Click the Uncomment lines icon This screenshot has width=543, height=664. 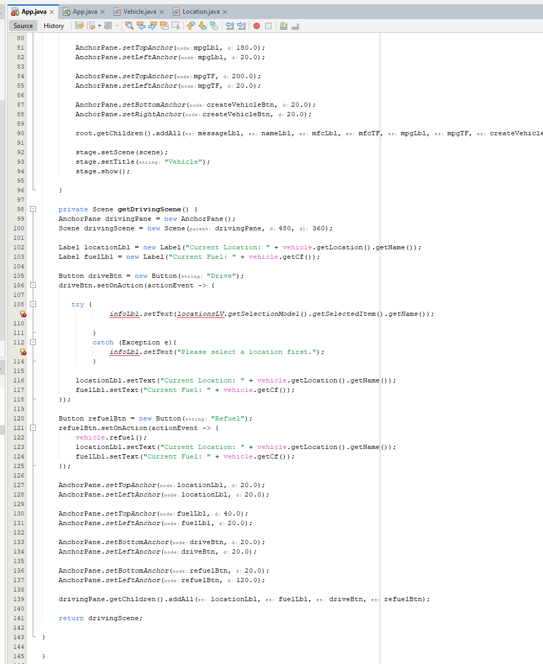pos(294,25)
